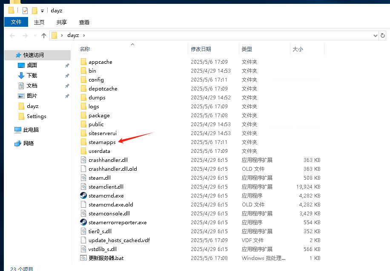Viewport: 390px width, 271px height.
Task: Select the steamconsole.dll file icon
Action: (x=83, y=213)
